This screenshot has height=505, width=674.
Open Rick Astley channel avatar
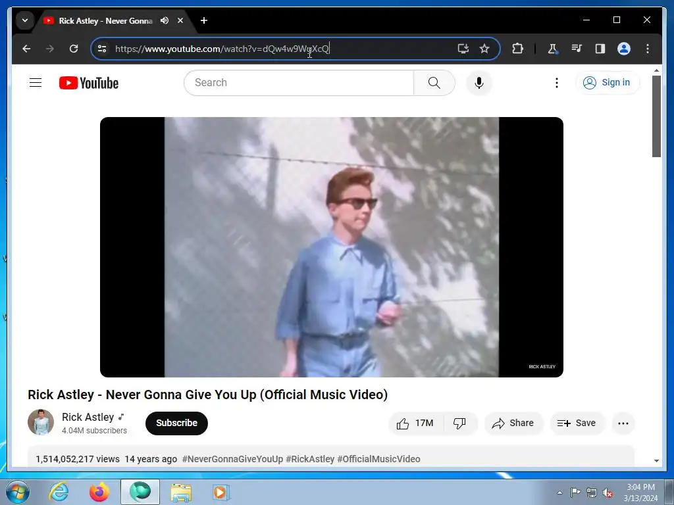(x=41, y=422)
